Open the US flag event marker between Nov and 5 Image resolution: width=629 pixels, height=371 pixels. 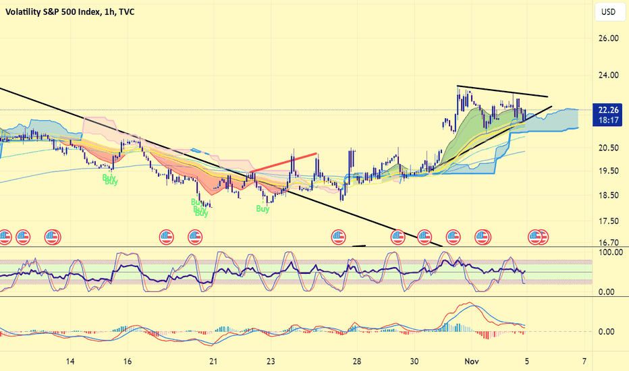coord(483,237)
